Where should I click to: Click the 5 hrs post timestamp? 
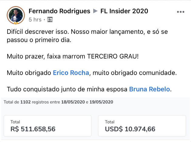pos(35,20)
